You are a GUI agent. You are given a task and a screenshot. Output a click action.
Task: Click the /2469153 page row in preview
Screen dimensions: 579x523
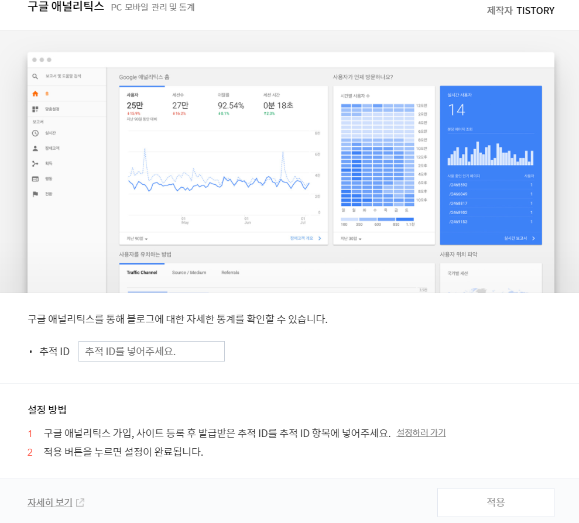point(491,222)
